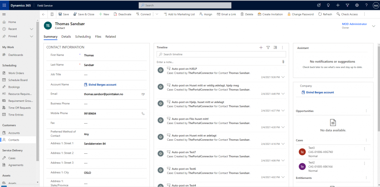The image size is (380, 187).
Task: Expand the Auto-post on Fiks huset mitt! chevron
Action: tap(283, 127)
